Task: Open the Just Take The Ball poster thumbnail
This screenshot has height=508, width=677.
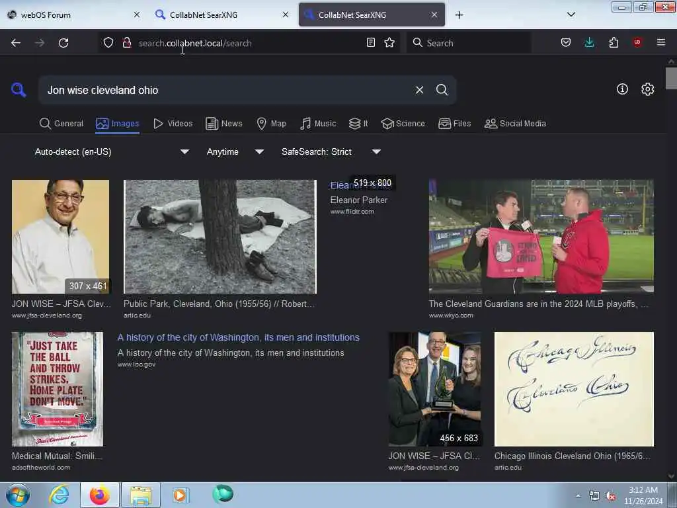Action: click(58, 389)
